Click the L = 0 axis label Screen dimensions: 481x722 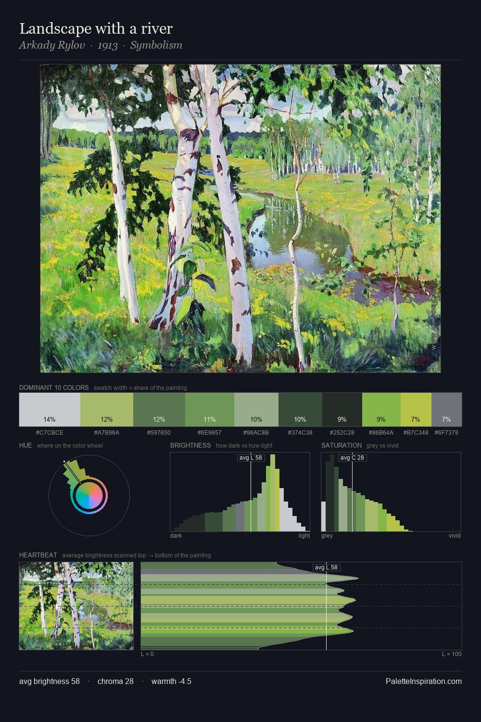(147, 654)
